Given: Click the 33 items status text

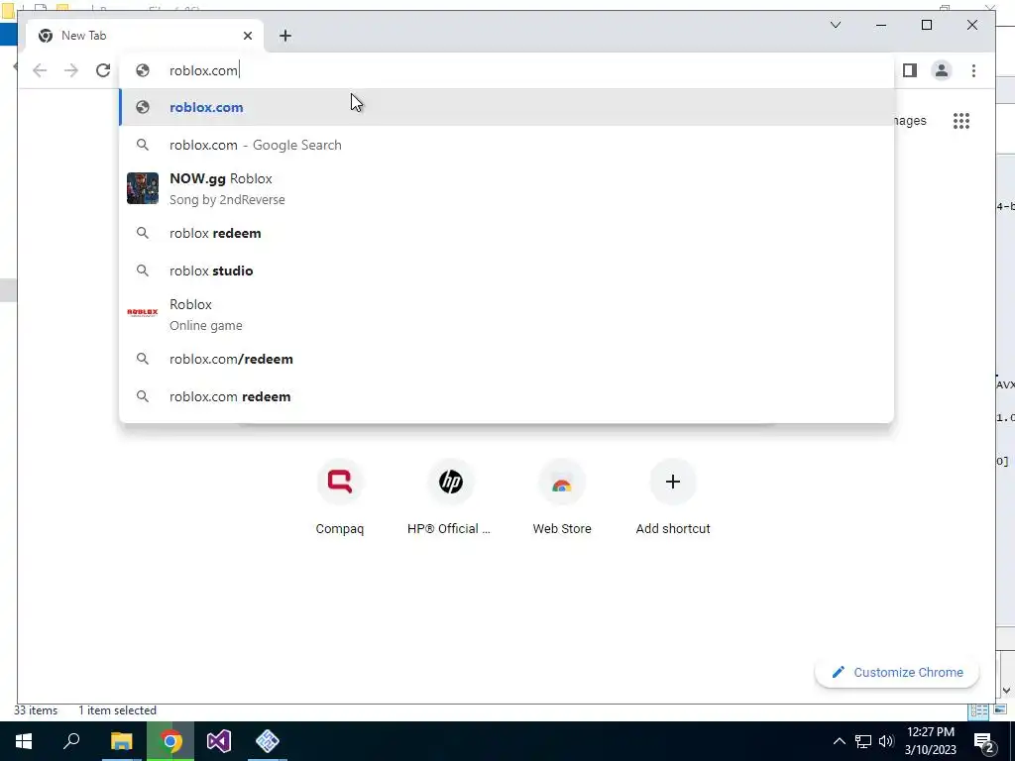Looking at the screenshot, I should pos(36,710).
